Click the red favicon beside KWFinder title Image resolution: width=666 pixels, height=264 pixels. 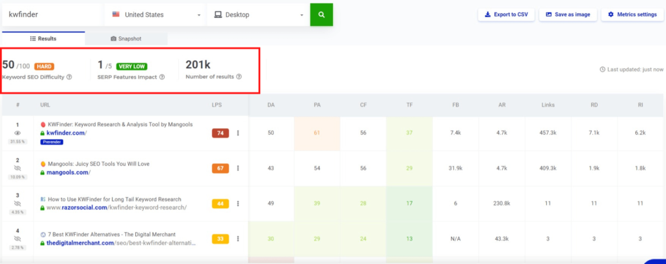pyautogui.click(x=43, y=125)
